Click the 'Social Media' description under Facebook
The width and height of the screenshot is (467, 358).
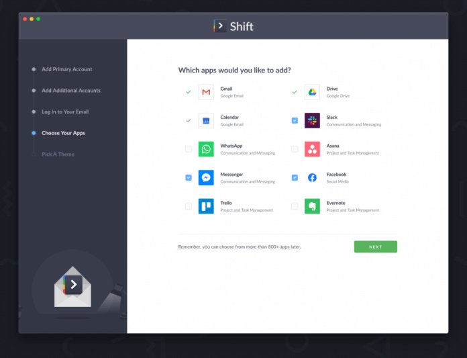click(x=338, y=181)
